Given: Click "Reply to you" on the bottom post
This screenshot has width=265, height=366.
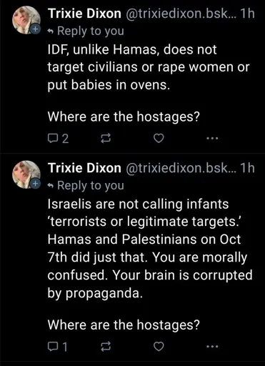Looking at the screenshot, I should pyautogui.click(x=86, y=185).
